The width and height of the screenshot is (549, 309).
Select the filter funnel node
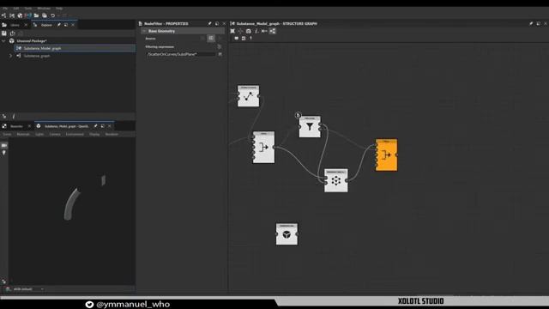click(310, 126)
